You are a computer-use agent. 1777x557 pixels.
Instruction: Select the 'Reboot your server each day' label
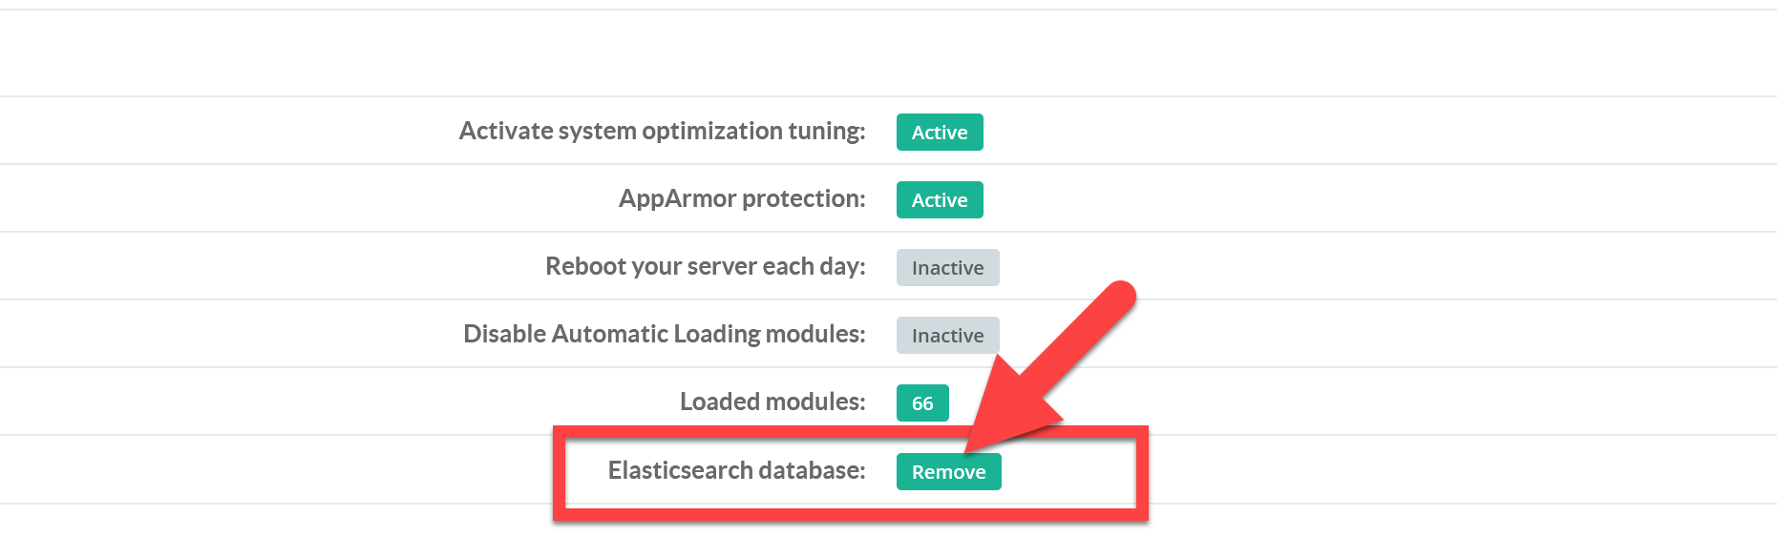coord(705,266)
